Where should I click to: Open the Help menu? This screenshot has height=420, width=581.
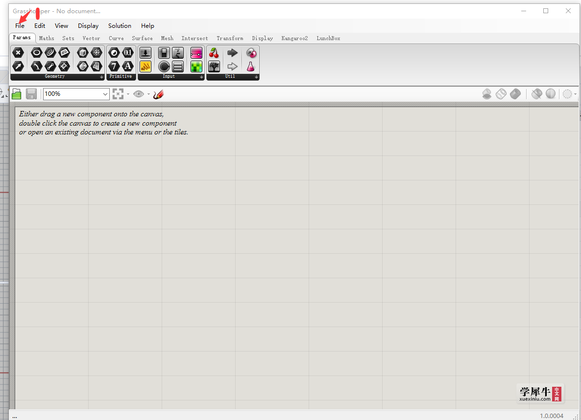point(147,26)
